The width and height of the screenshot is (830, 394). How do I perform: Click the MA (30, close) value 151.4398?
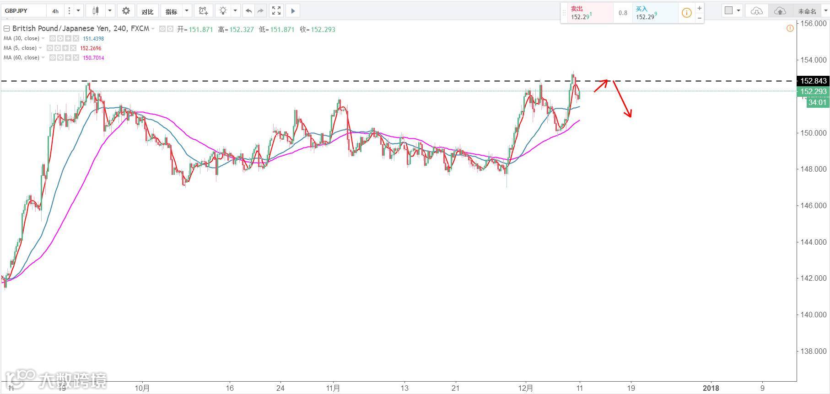click(x=93, y=39)
